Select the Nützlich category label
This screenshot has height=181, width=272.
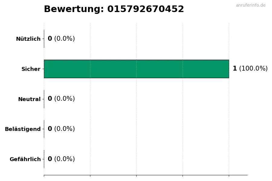coord(28,39)
